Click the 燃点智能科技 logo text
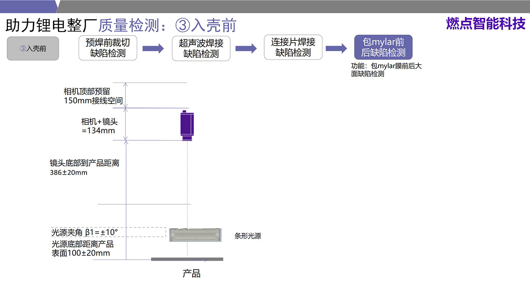 click(x=486, y=24)
